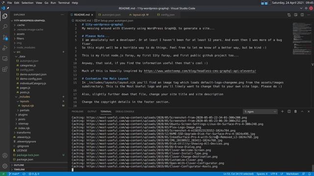This screenshot has height=176, width=314.
Task: Click the editor minimap
Action: click(302, 39)
